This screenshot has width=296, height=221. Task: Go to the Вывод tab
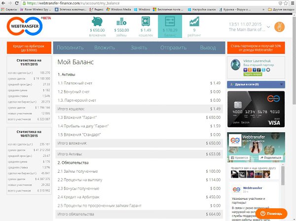(208, 47)
